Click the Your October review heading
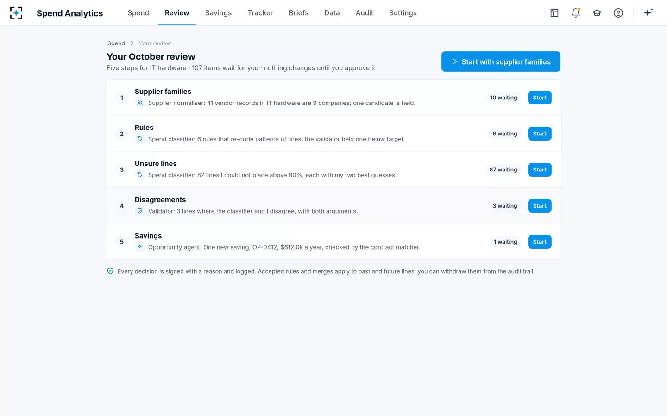The width and height of the screenshot is (667, 416). pyautogui.click(x=151, y=56)
